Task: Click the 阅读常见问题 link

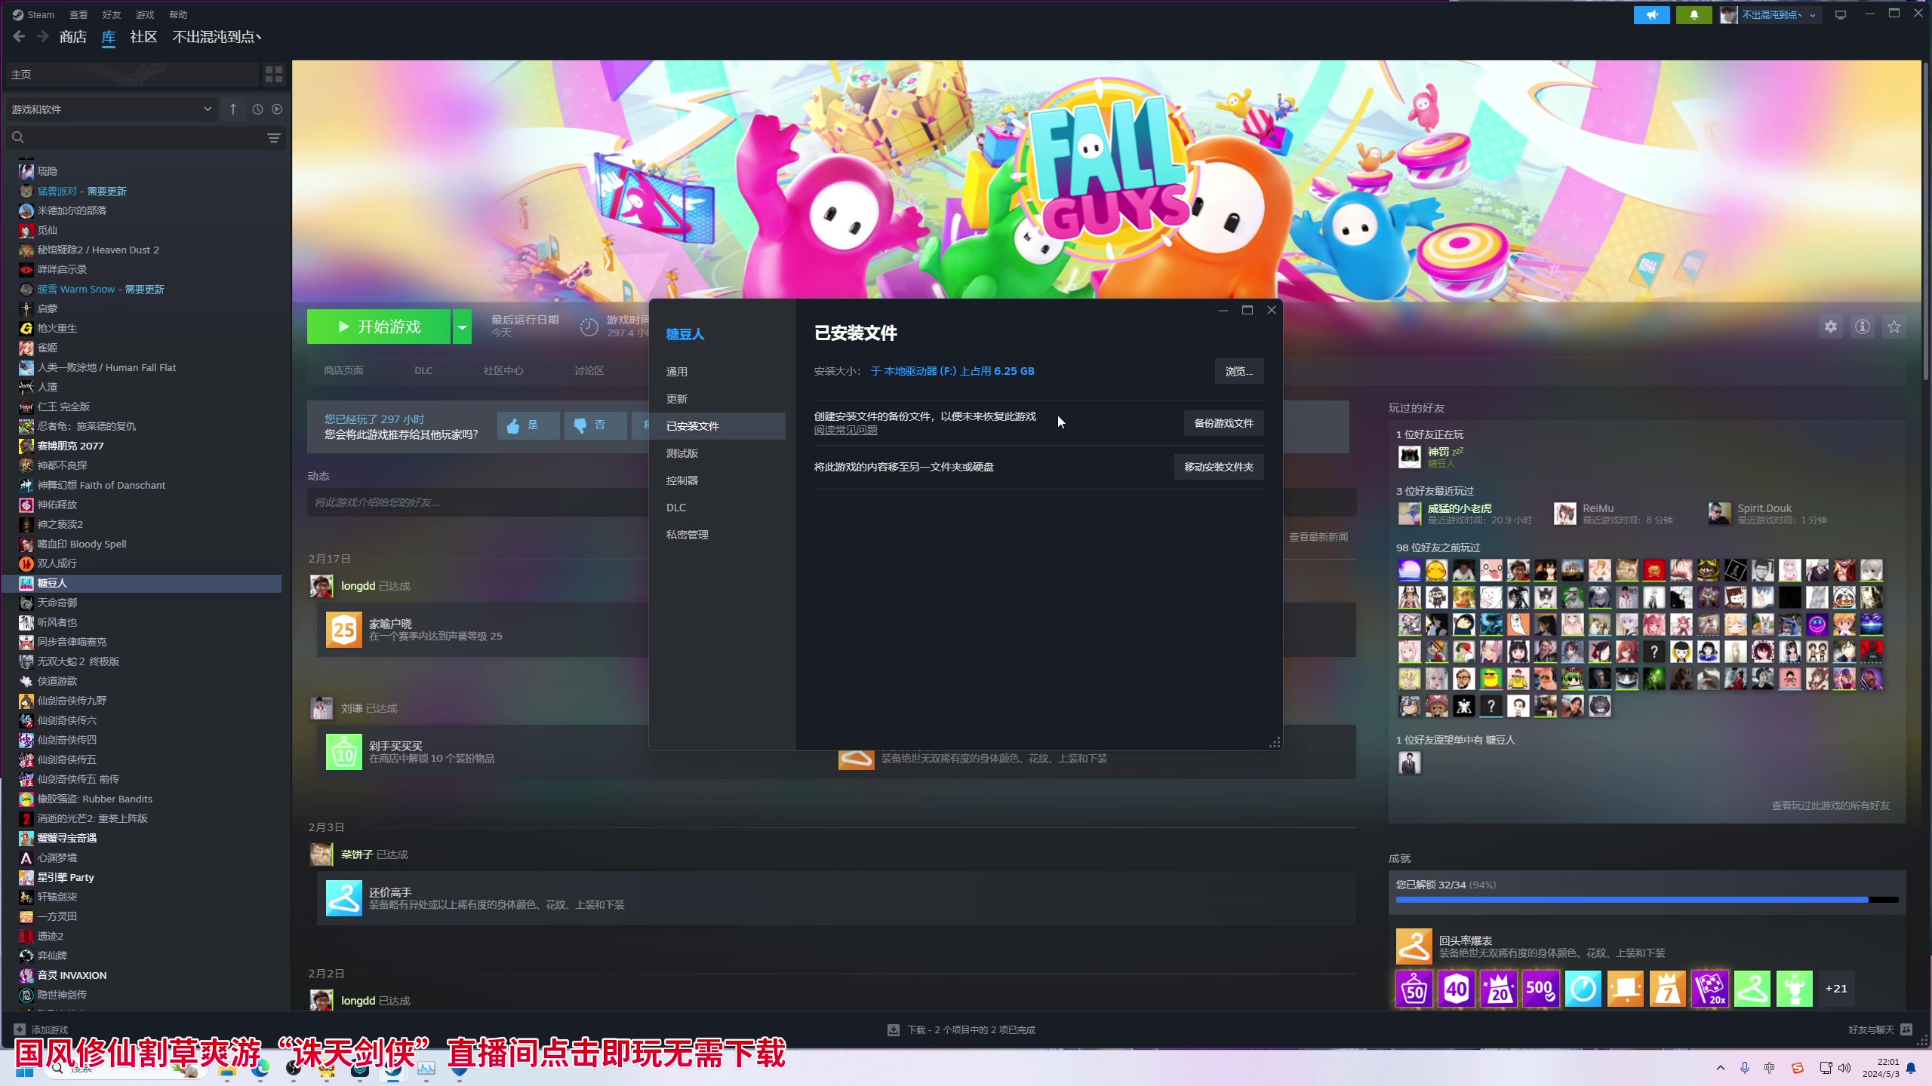Action: (x=845, y=430)
